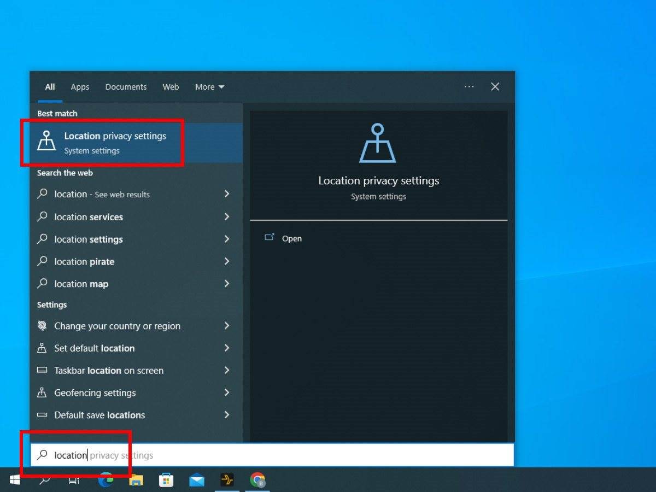The image size is (656, 492).
Task: Click the Google Chrome taskbar icon
Action: tap(257, 480)
